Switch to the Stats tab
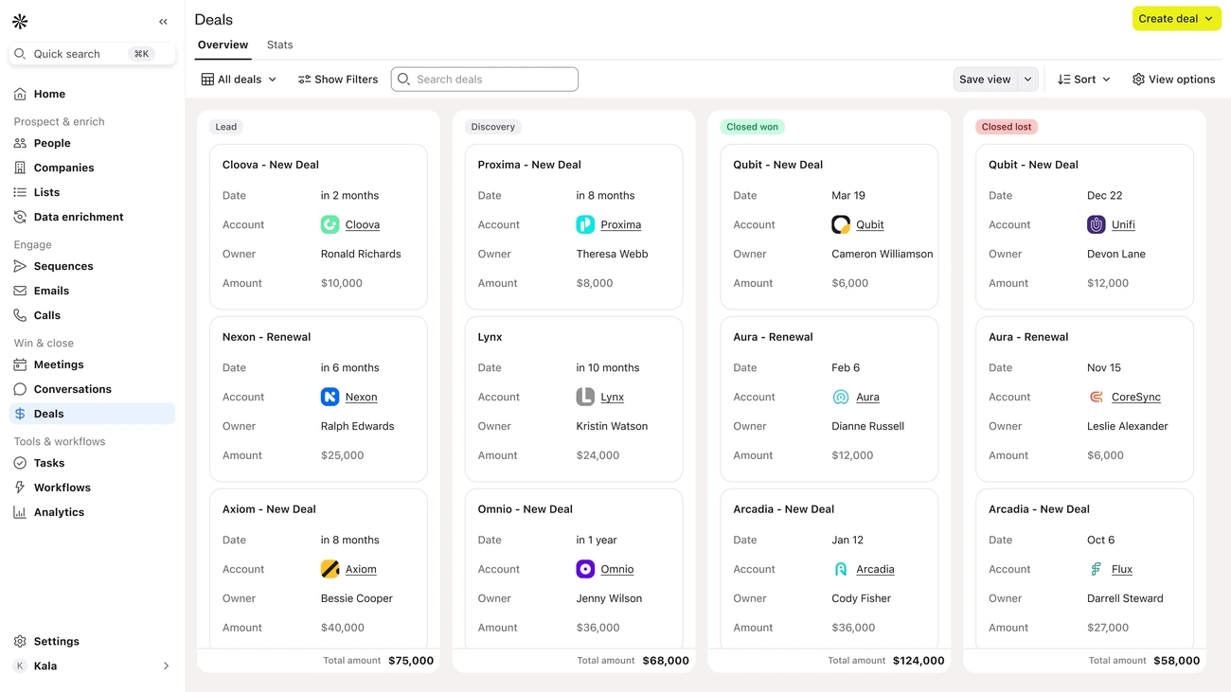Screen dimensions: 1231x692 point(279,44)
